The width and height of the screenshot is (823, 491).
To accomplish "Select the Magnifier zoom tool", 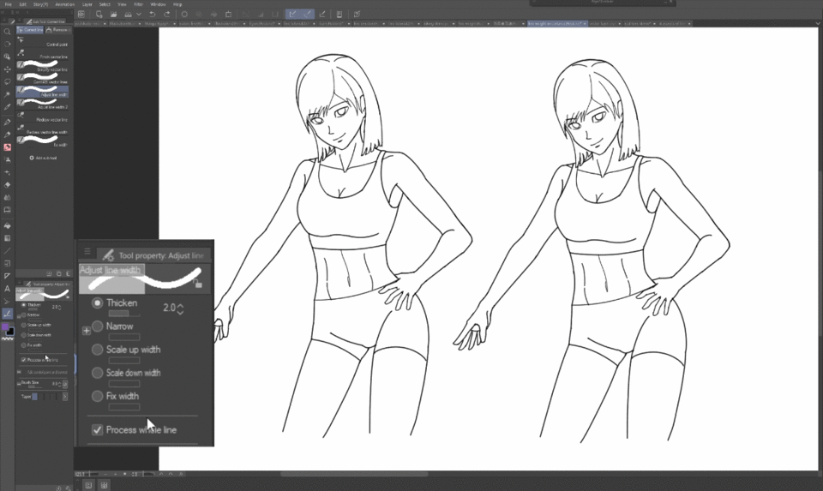I will (7, 32).
